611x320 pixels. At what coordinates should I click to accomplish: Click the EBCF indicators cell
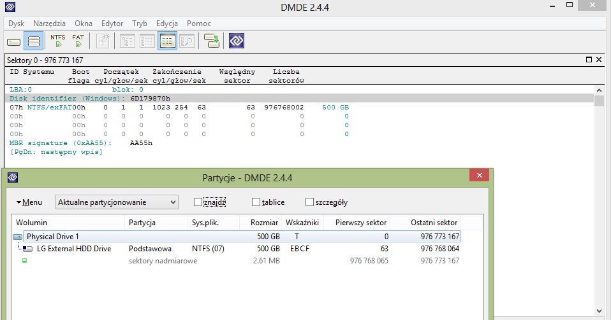coord(300,249)
